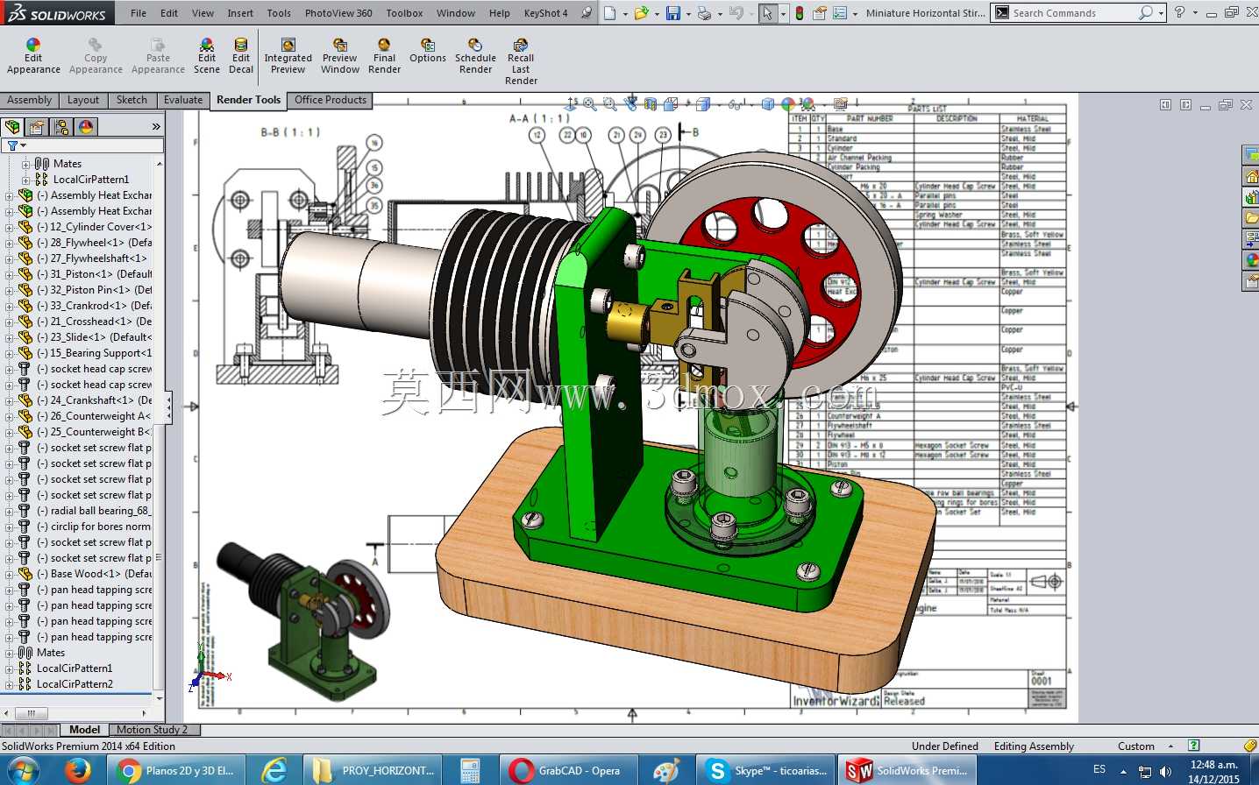Click the Print icon
Screen dimensions: 1259x785
pos(704,13)
